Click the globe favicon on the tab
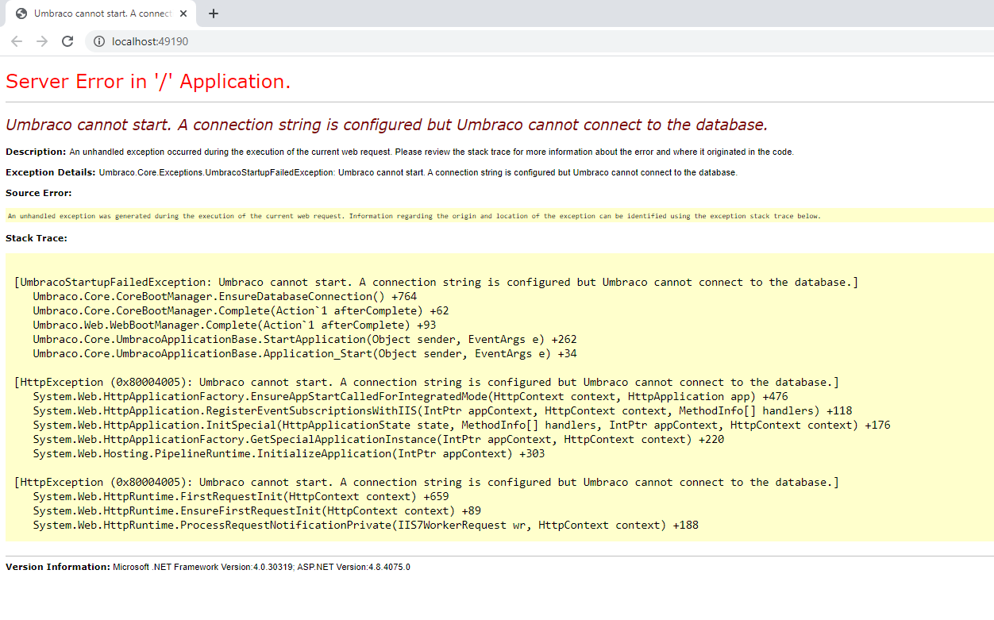 (x=21, y=13)
